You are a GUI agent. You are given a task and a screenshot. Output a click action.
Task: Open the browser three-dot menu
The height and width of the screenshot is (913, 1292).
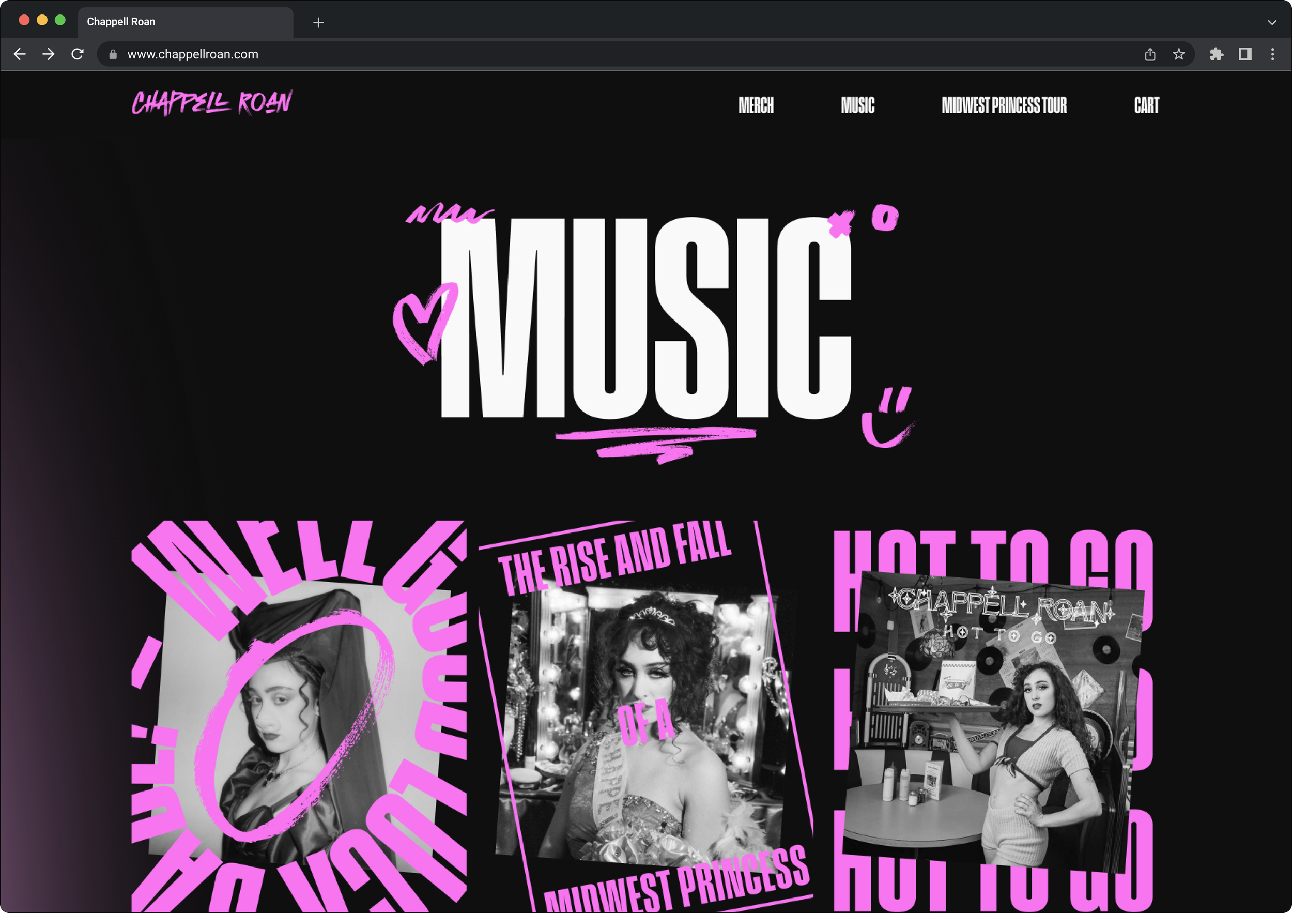pyautogui.click(x=1273, y=54)
